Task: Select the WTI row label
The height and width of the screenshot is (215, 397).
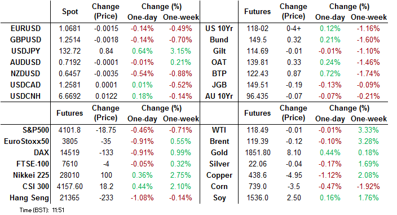Action: point(219,130)
